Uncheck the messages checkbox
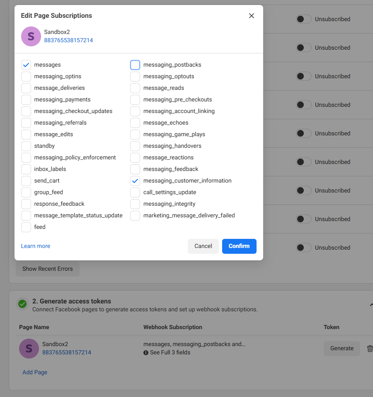The image size is (373, 397). tap(26, 65)
